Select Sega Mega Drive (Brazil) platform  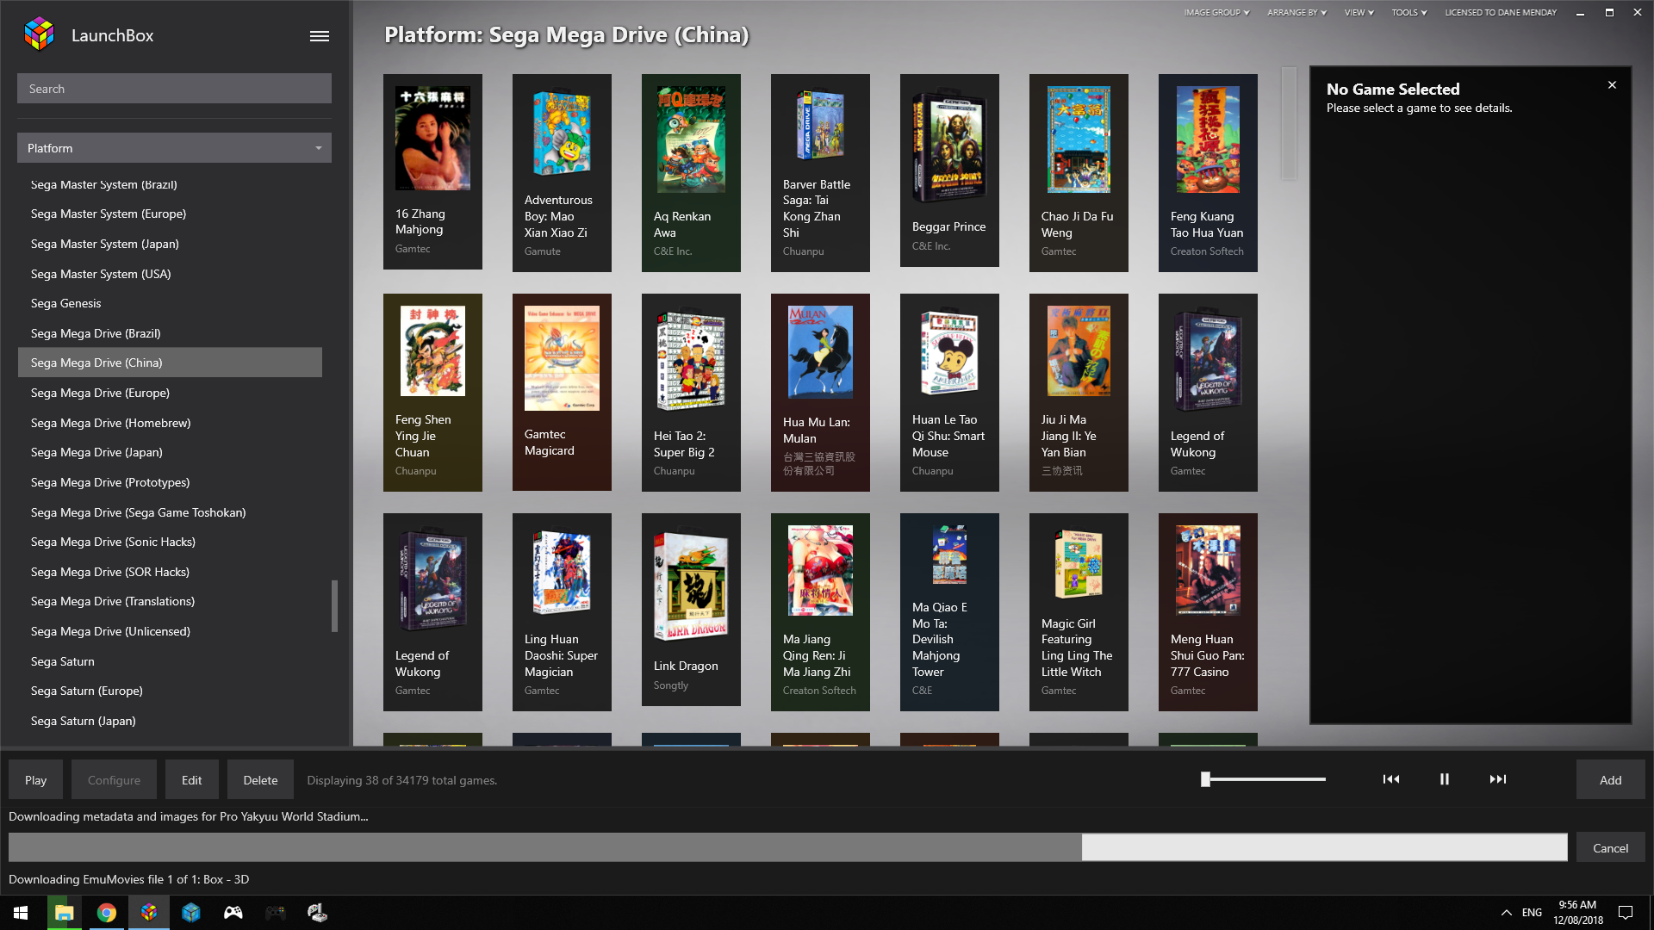170,333
